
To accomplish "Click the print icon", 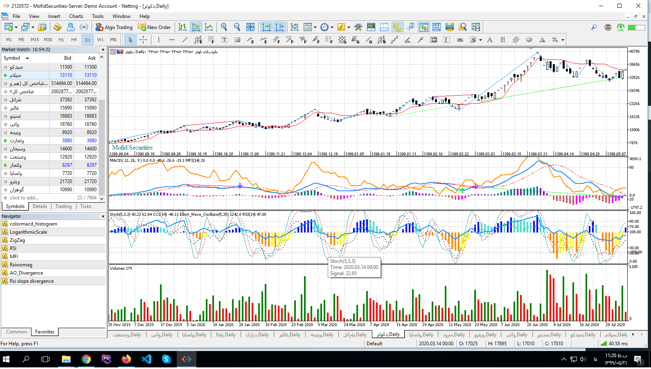I will (x=450, y=27).
